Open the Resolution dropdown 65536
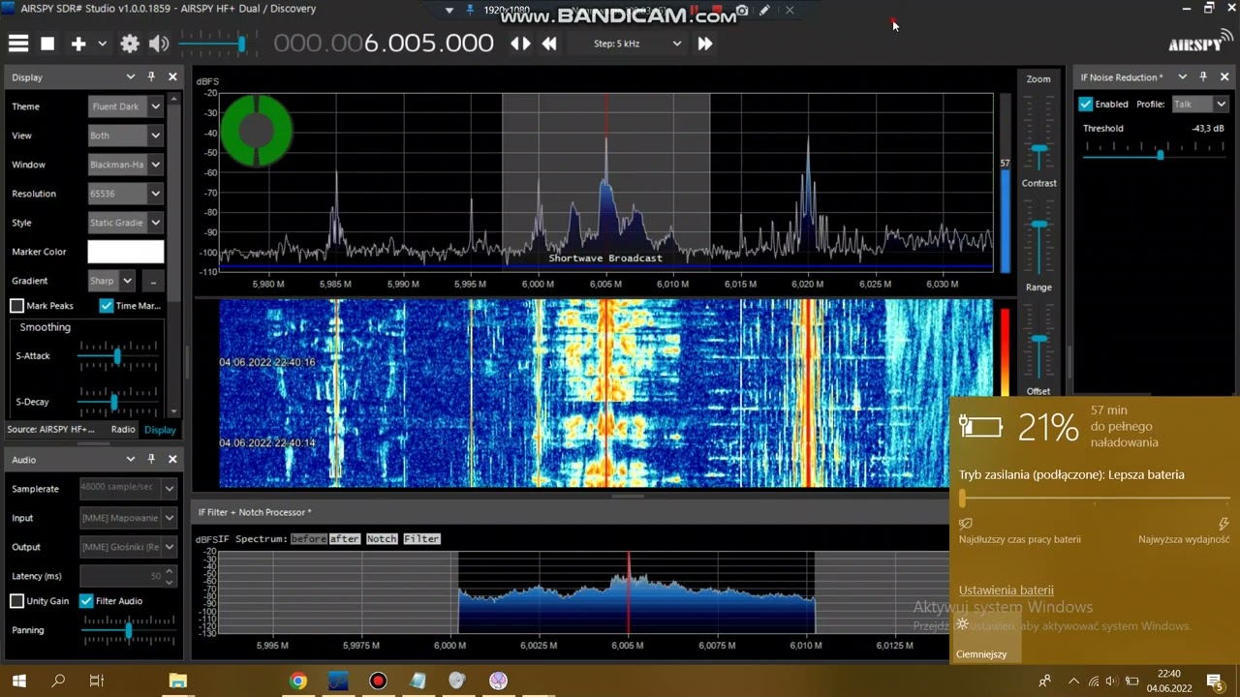The height and width of the screenshot is (697, 1240). pos(125,194)
